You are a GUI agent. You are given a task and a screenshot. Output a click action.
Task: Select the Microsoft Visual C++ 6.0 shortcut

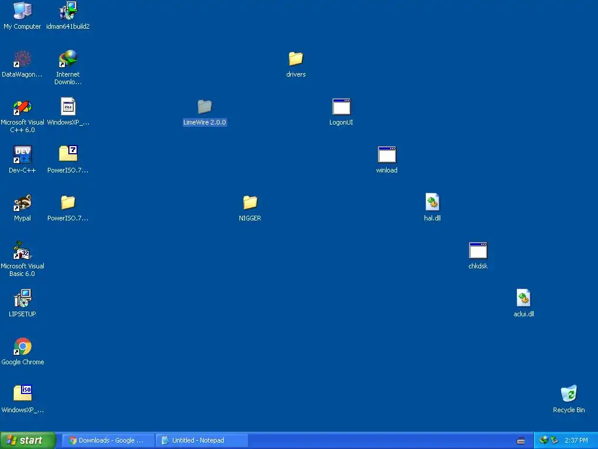(x=23, y=115)
